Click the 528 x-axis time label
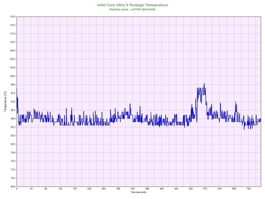Image resolution: width=265 pixels, height=199 pixels. (x=191, y=189)
